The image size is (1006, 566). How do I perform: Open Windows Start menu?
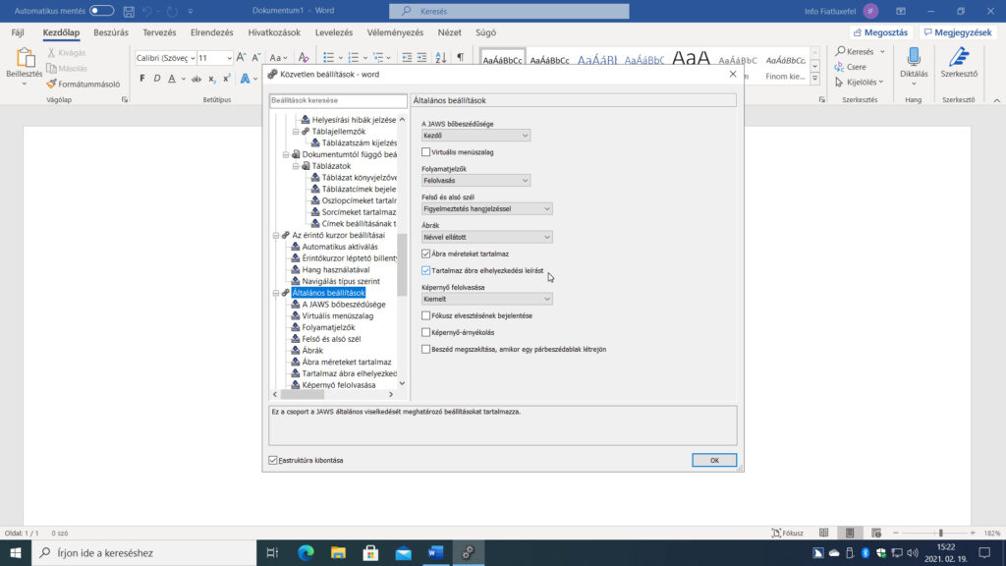[x=16, y=552]
